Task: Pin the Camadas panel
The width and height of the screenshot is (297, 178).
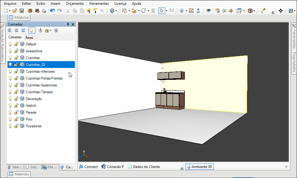Action: 68,24
